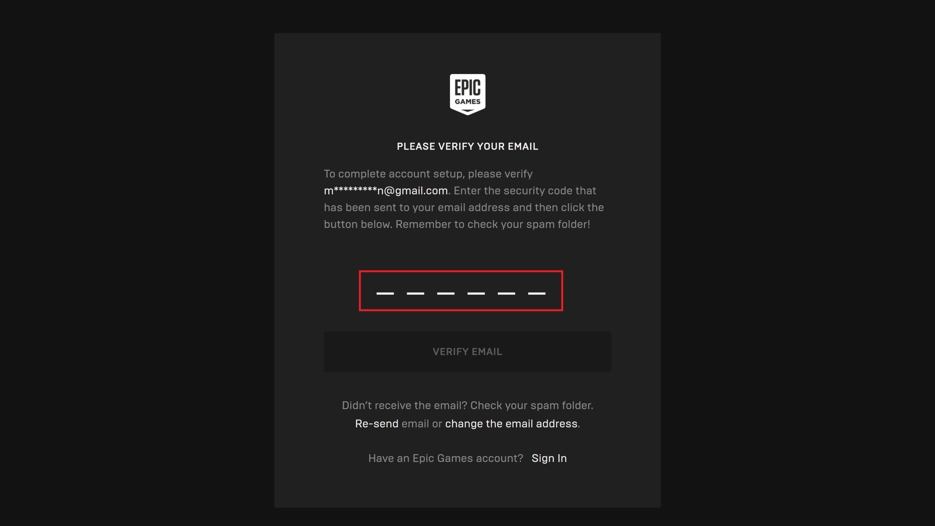Screen dimensions: 935x526
Task: Click the masked email address m*********n@gmail.com
Action: pos(386,191)
